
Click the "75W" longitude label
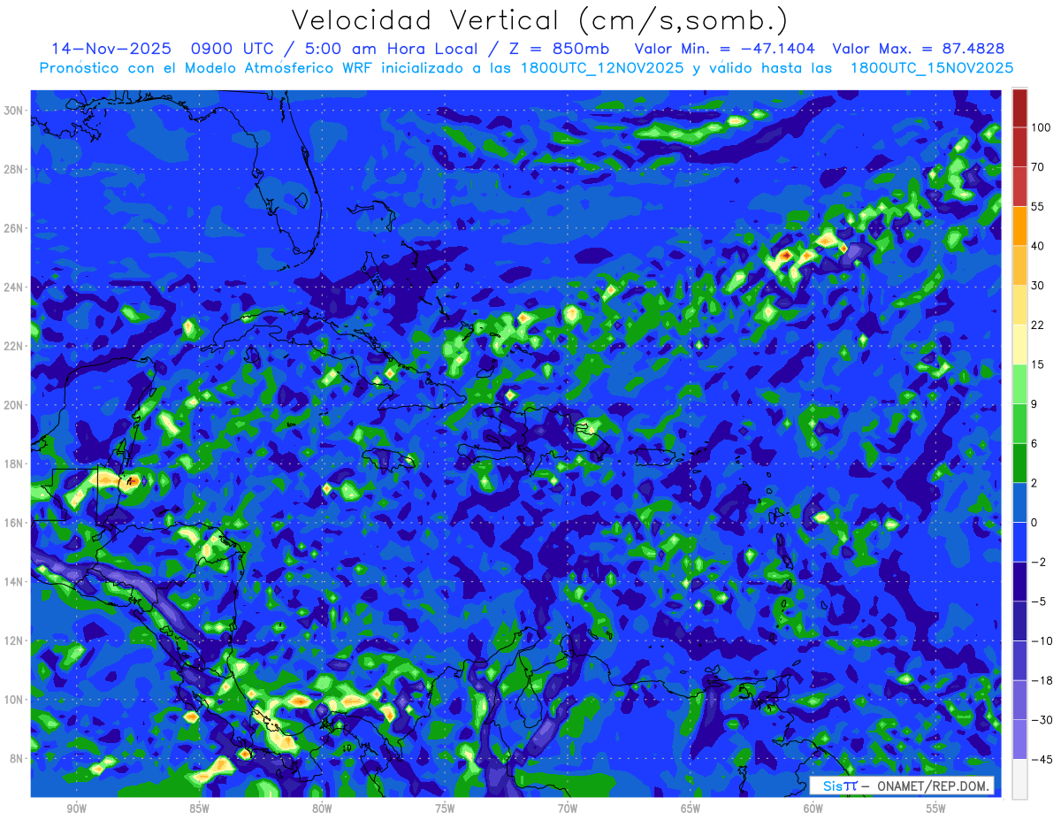445,809
